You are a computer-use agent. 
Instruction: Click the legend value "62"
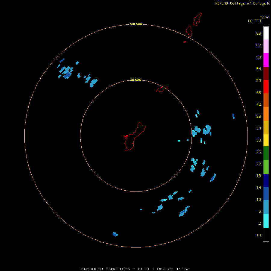pyautogui.click(x=259, y=45)
